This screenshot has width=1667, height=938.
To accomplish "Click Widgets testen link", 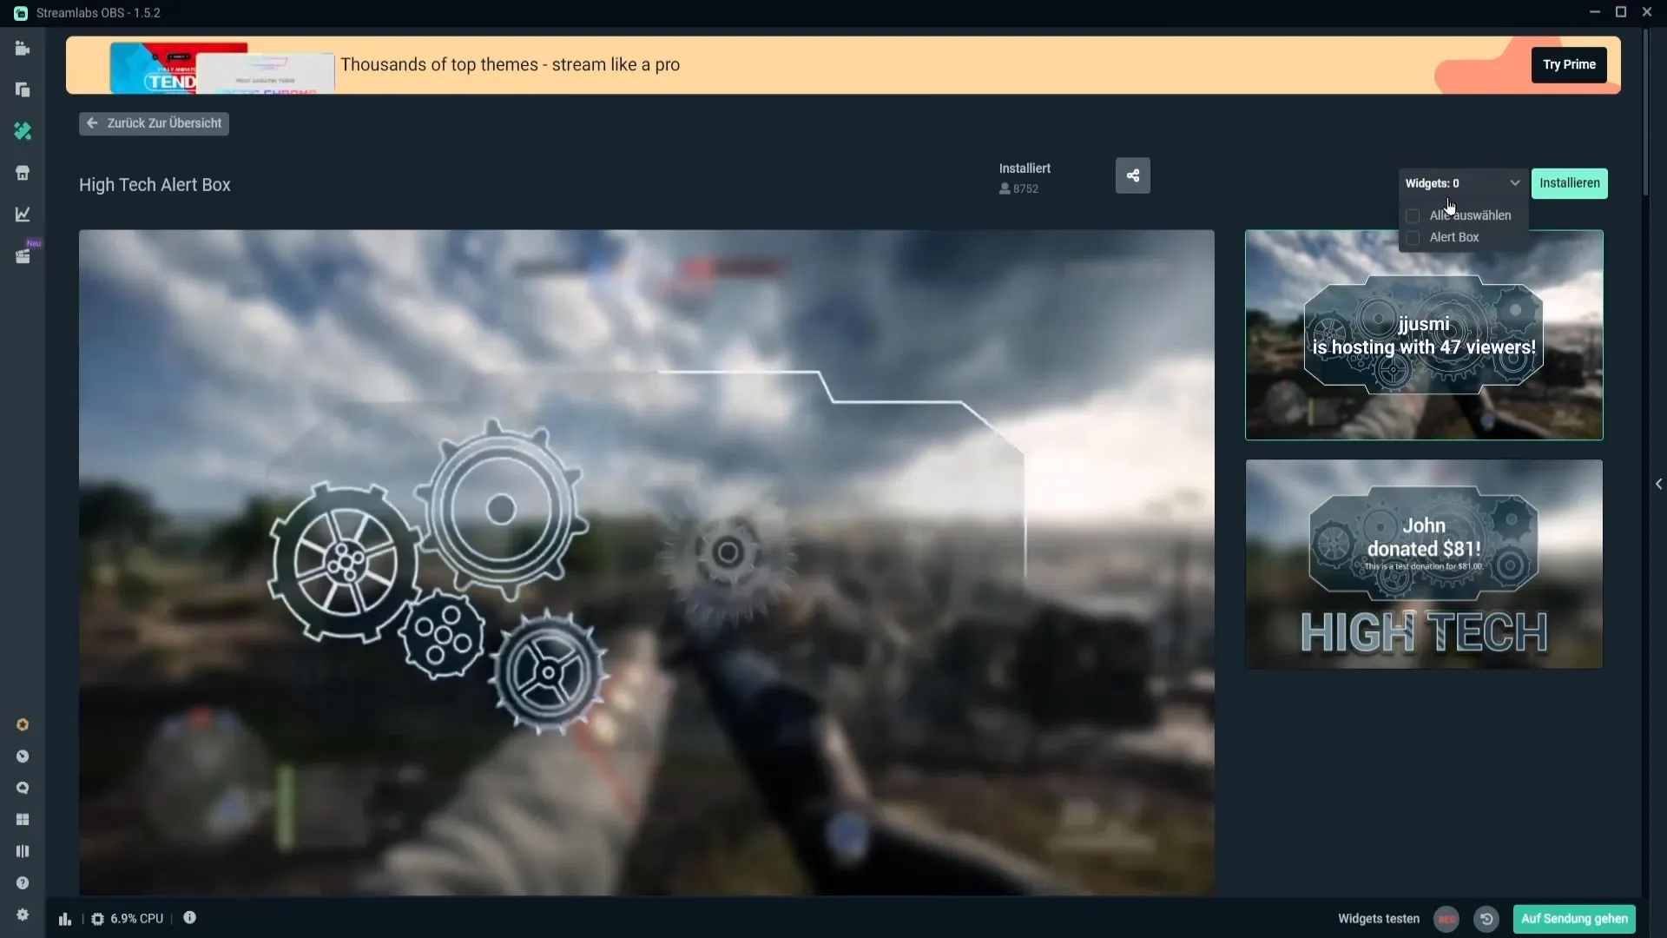I will (x=1379, y=919).
